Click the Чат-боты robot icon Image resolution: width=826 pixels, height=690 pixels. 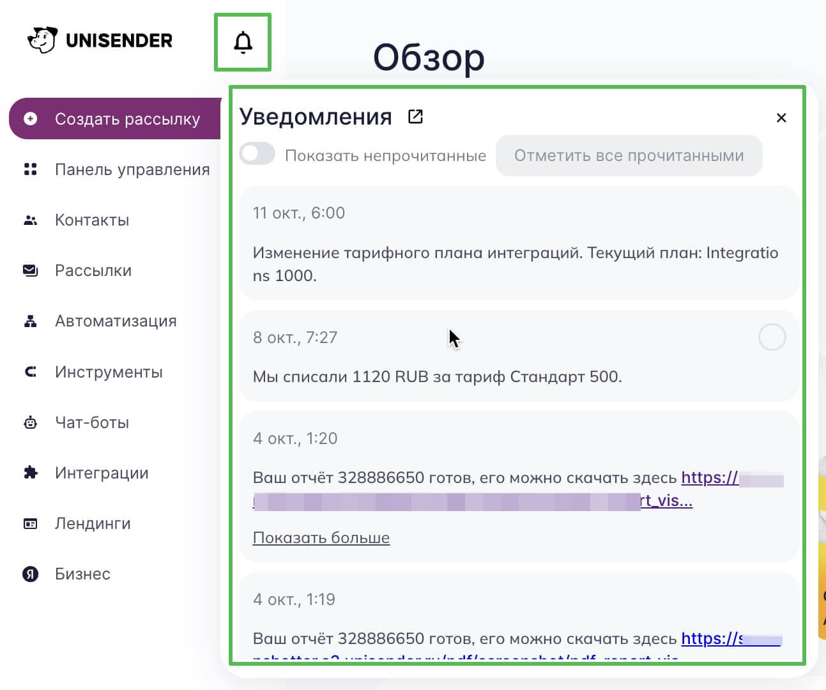[31, 422]
